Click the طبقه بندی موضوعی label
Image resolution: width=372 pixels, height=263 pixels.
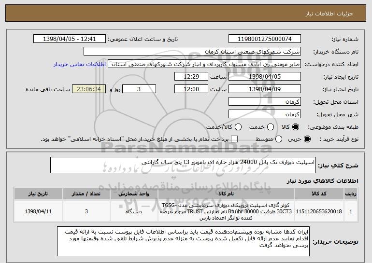click(x=333, y=127)
